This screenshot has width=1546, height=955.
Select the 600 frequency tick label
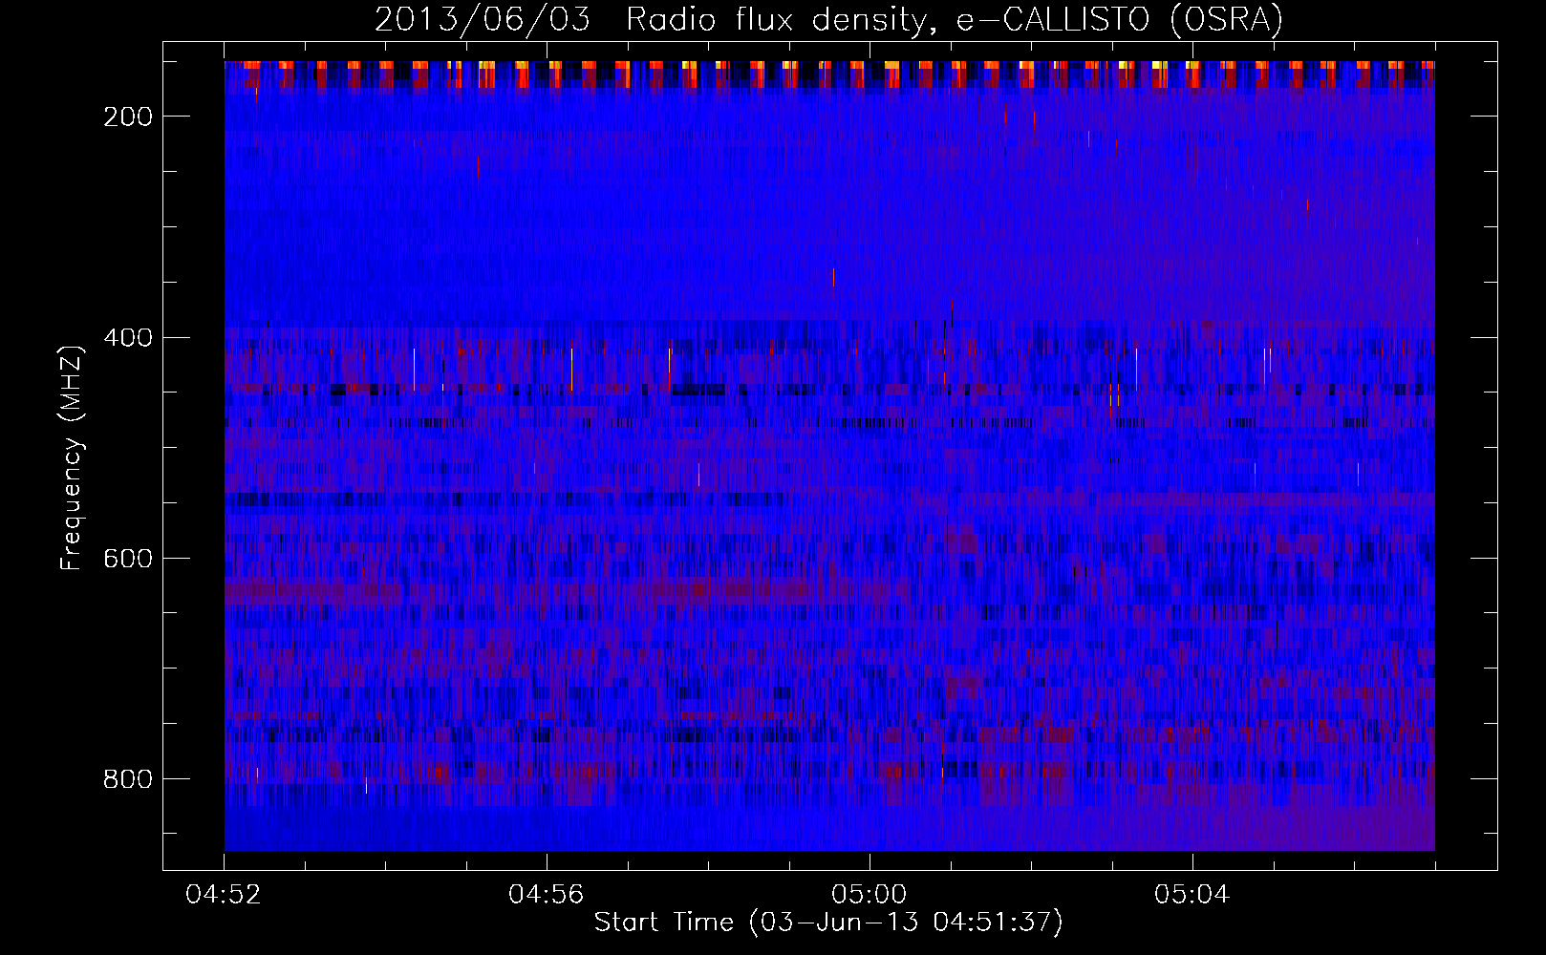[128, 559]
